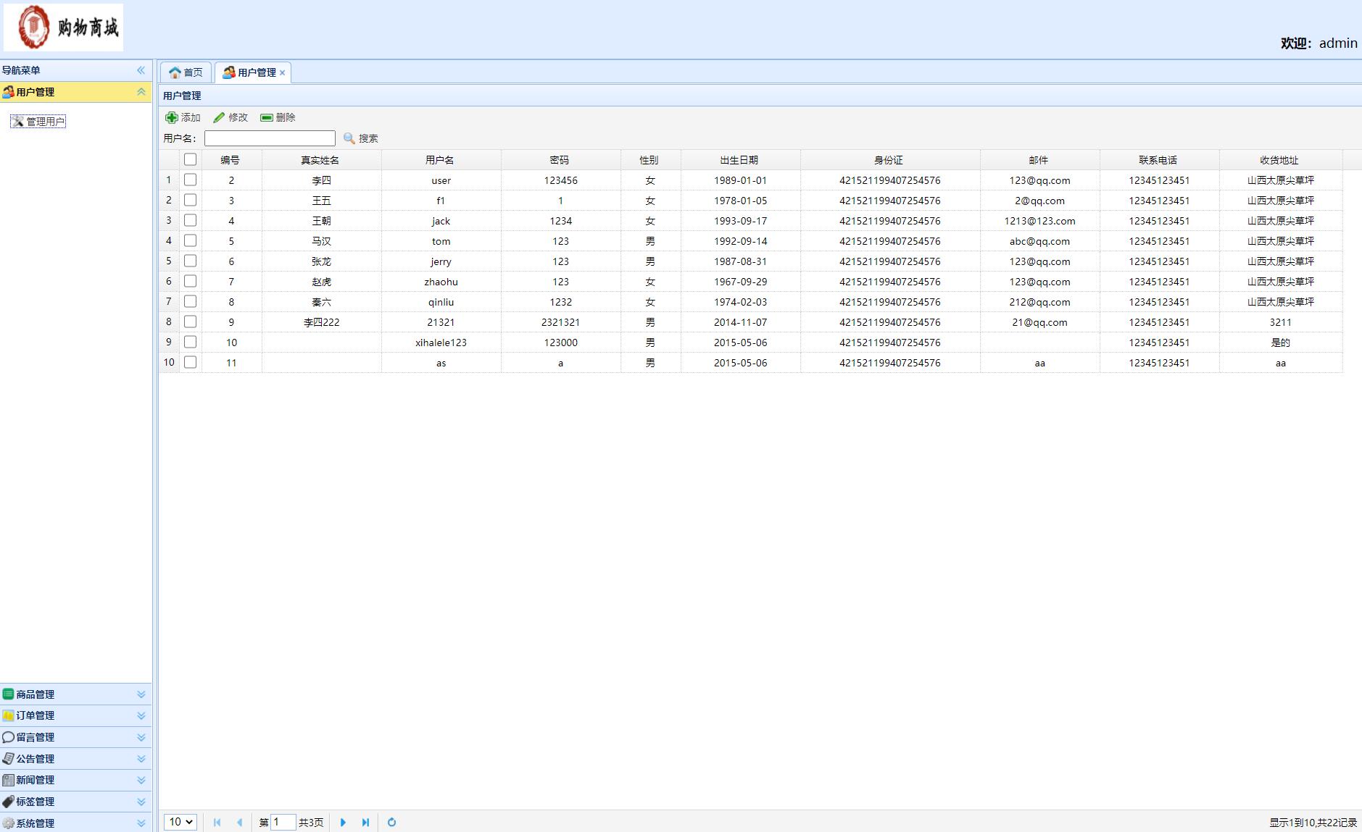
Task: Check the row for user jack
Action: click(x=190, y=220)
